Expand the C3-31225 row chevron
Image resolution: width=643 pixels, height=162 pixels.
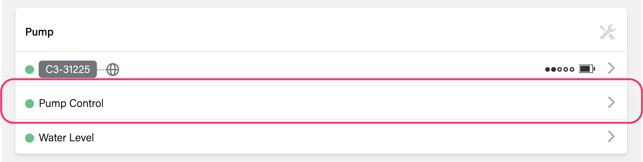pos(611,68)
